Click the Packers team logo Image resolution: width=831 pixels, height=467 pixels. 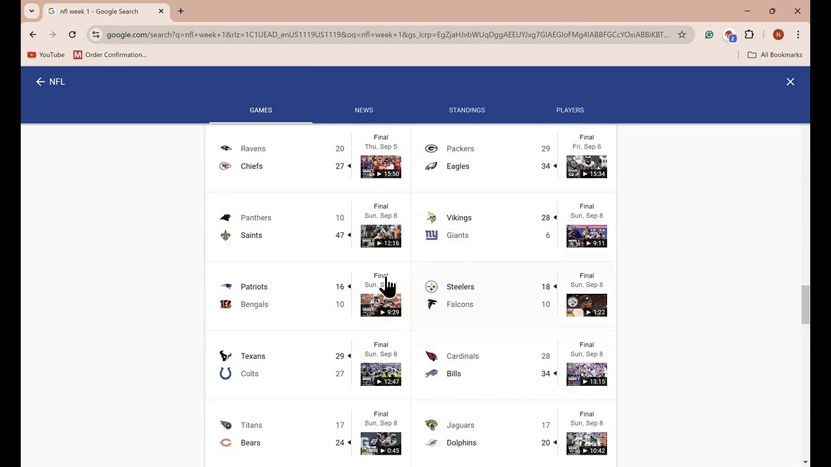click(x=431, y=149)
